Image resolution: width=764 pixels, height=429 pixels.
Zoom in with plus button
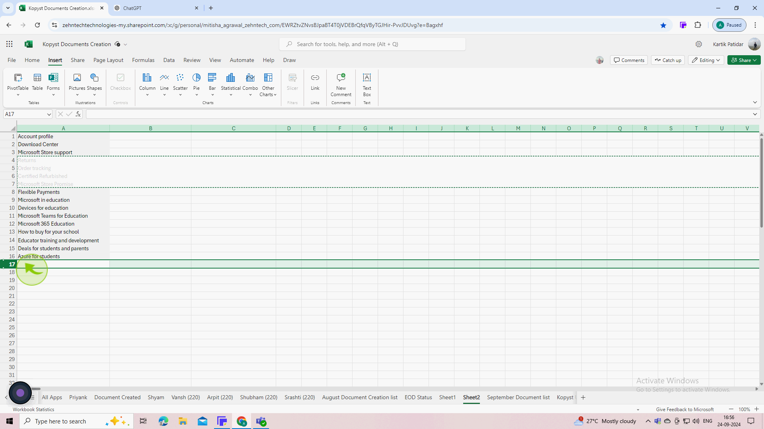pos(756,409)
